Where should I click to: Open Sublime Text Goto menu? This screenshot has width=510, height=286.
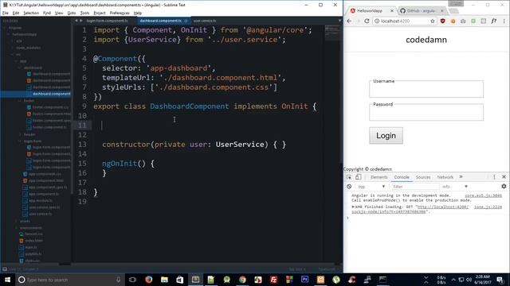tap(72, 13)
